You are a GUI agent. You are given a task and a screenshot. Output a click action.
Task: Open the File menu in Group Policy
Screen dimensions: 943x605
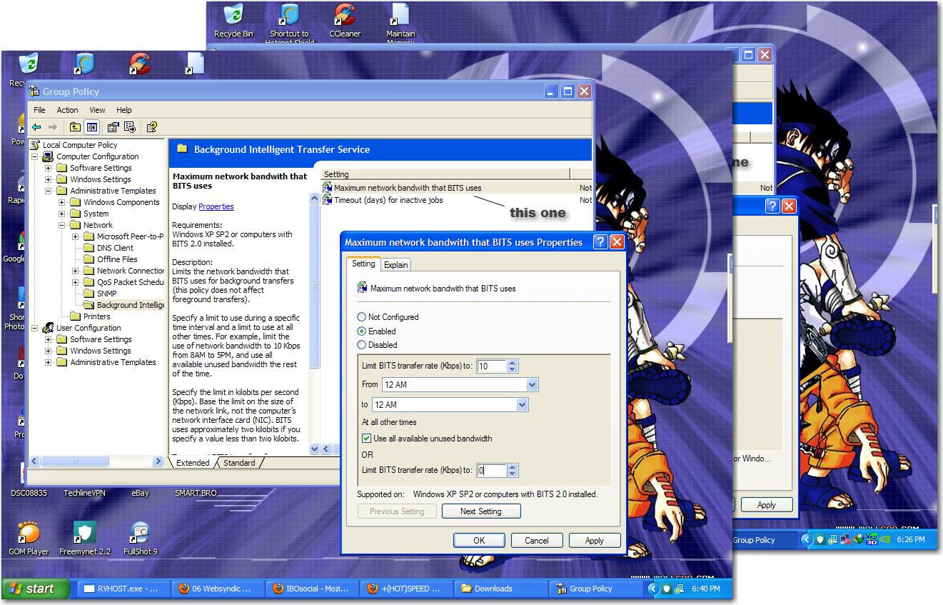pos(39,110)
